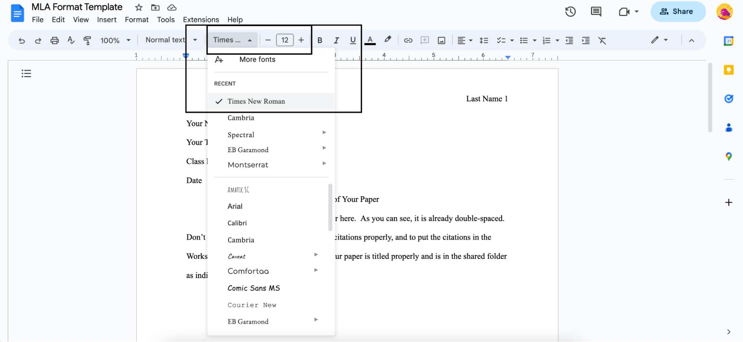Open Google Tasks in the sidebar
The image size is (743, 342).
point(728,98)
